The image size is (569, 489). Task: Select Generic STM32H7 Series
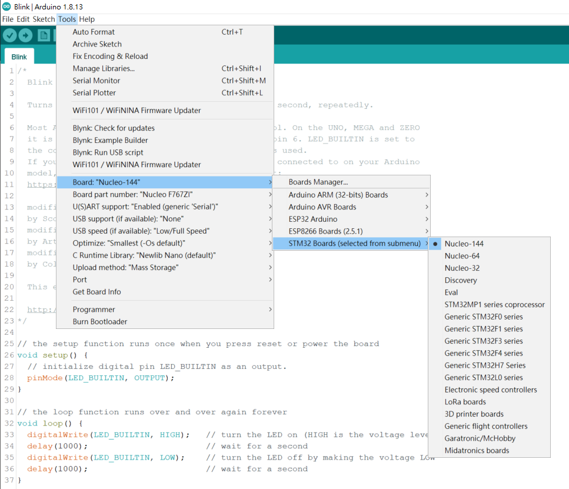pos(489,365)
